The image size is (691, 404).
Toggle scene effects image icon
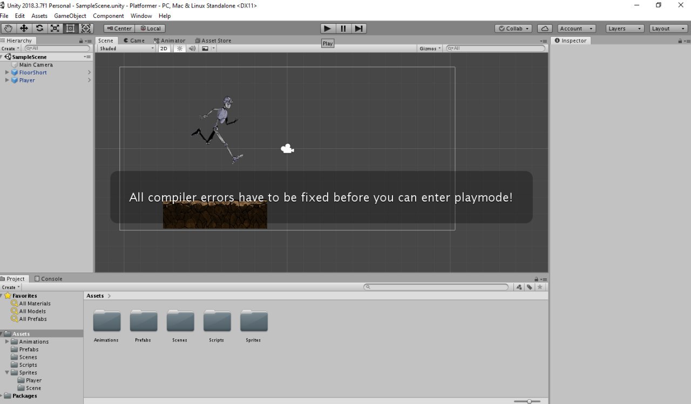coord(205,49)
